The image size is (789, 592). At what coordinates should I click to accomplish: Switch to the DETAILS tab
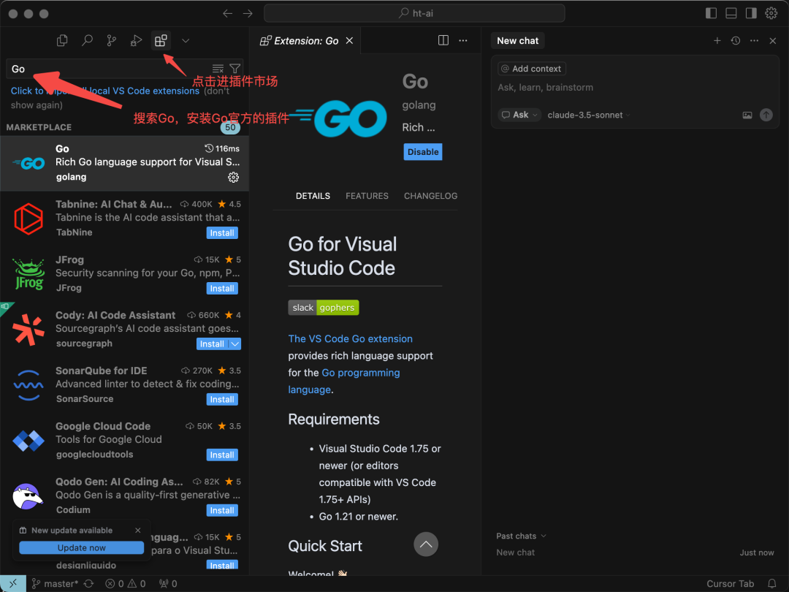click(313, 196)
